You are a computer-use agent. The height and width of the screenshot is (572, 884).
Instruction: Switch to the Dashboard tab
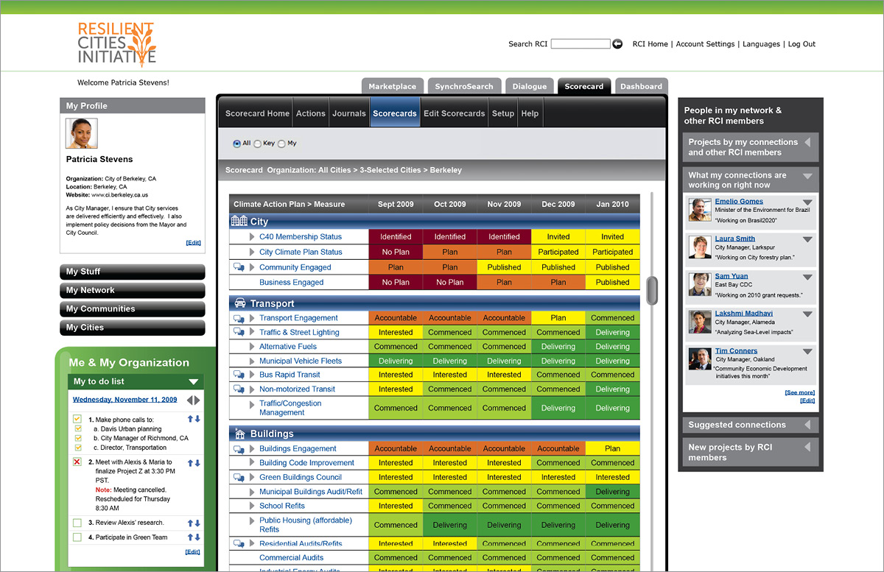[641, 86]
